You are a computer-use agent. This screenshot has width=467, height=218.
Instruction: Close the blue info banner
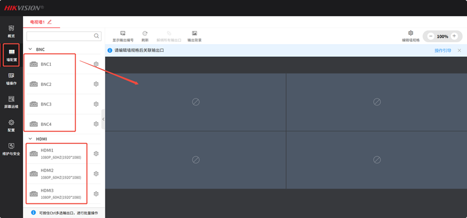459,51
